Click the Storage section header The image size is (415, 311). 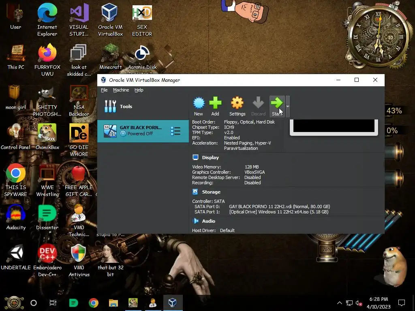point(211,192)
